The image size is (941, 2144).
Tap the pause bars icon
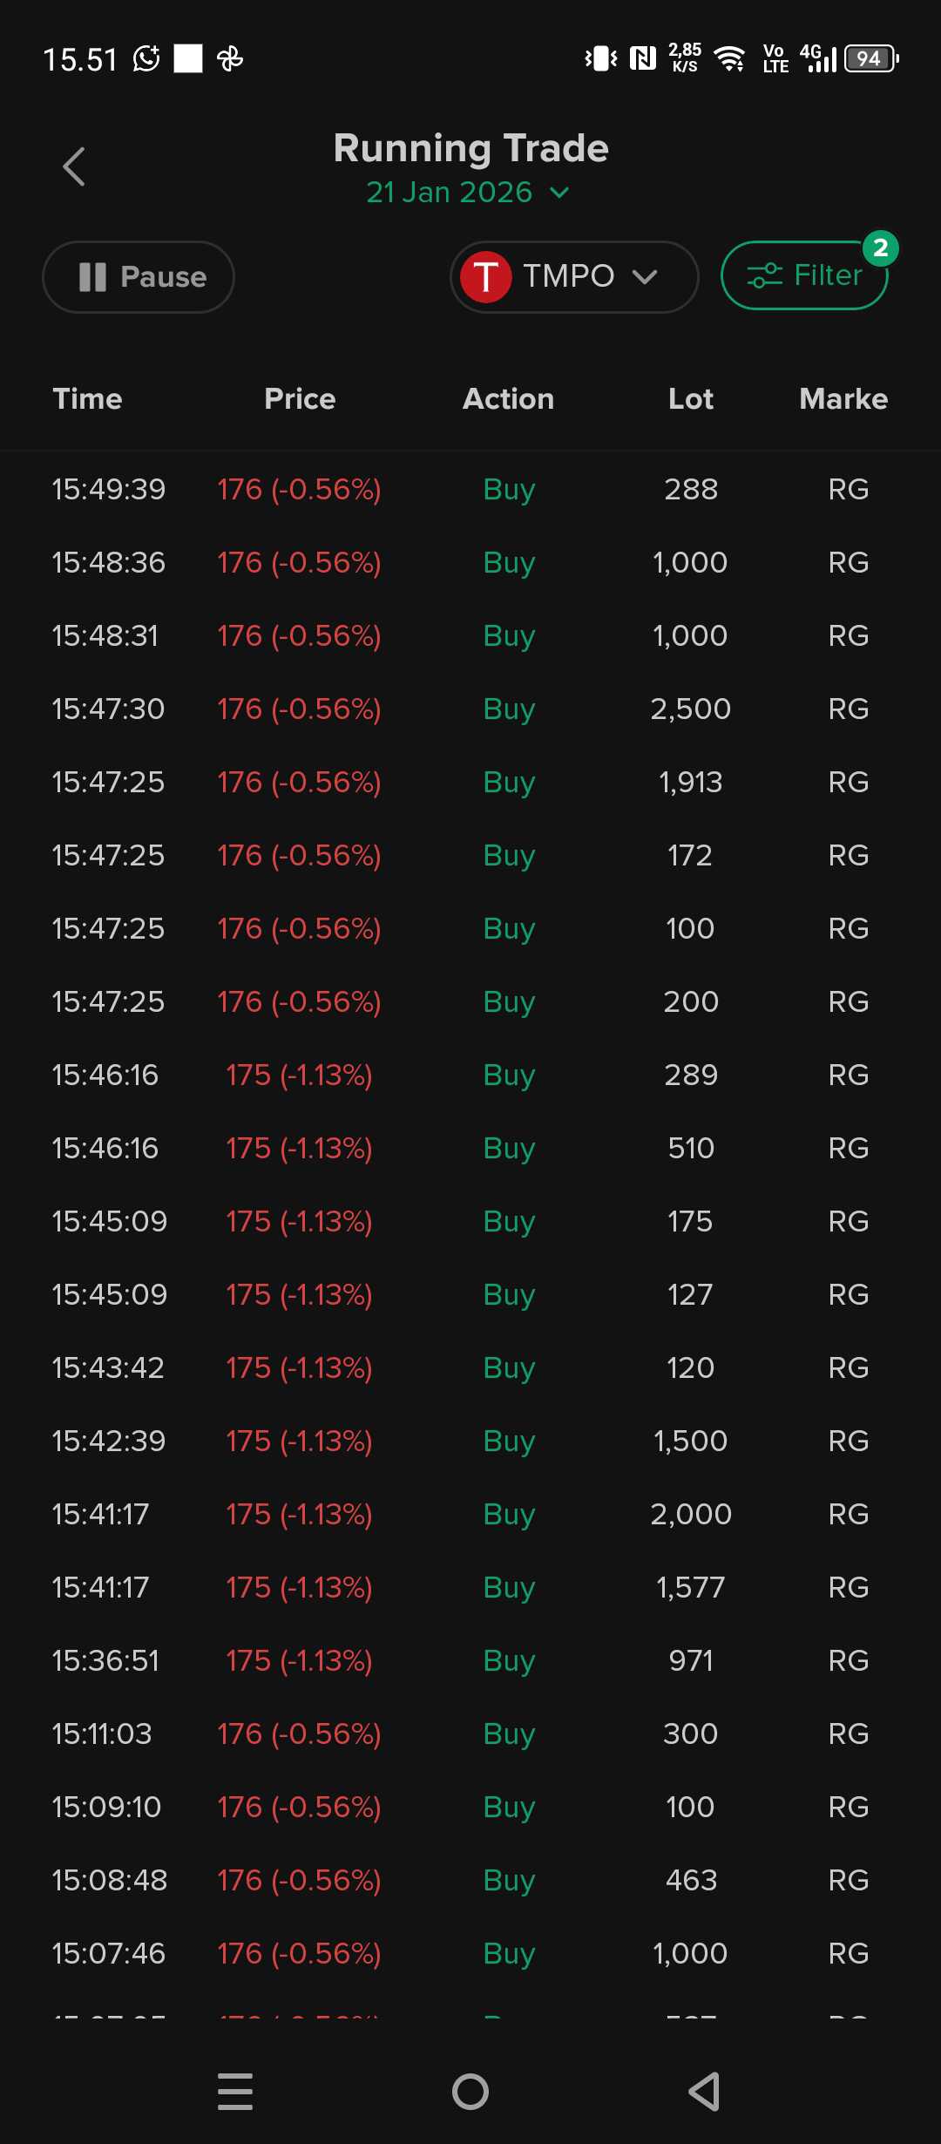tap(92, 277)
